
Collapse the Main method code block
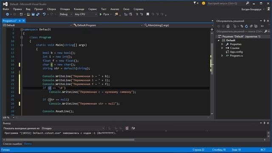pos(22,45)
